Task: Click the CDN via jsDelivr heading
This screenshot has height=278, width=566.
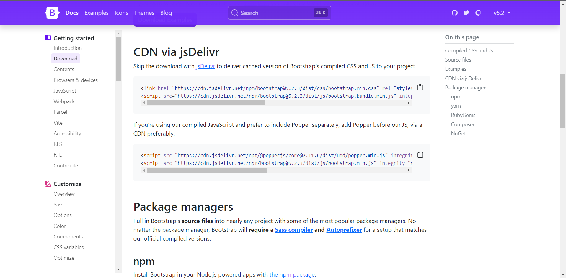Action: (176, 52)
